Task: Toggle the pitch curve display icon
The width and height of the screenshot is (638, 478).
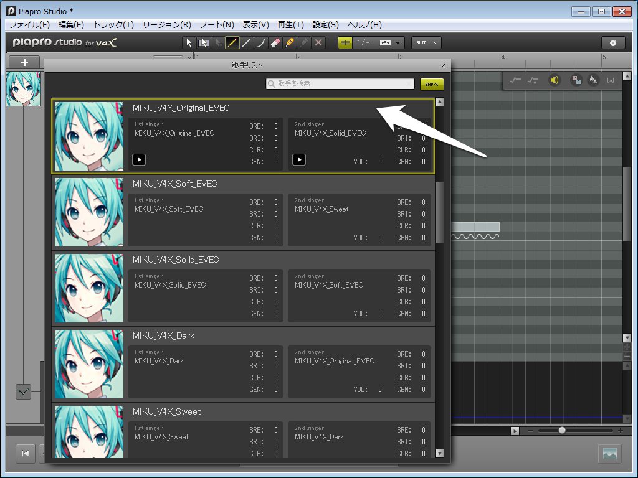Action: point(515,80)
